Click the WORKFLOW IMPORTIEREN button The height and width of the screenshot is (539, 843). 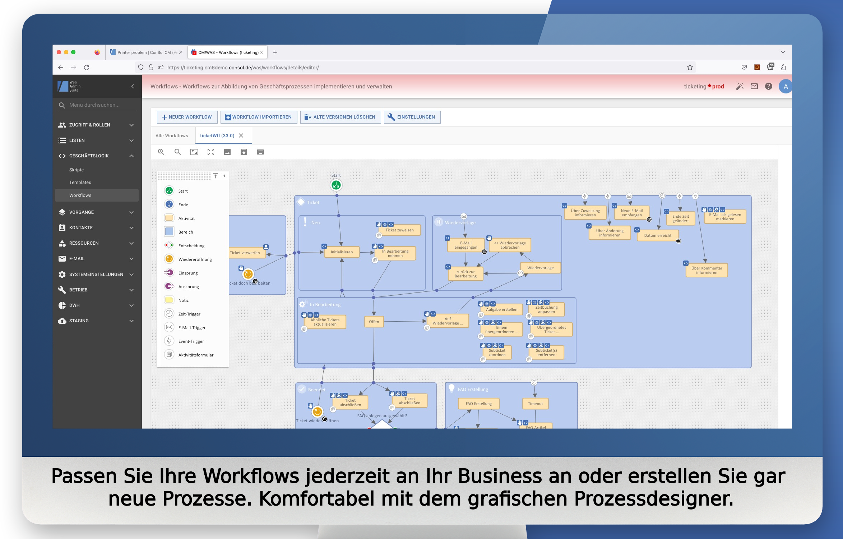pos(258,117)
